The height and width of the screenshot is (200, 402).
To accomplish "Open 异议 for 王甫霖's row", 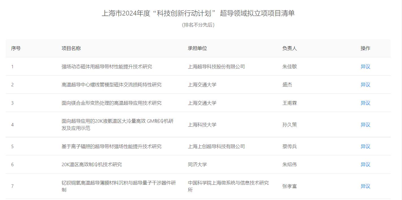I will (365, 103).
